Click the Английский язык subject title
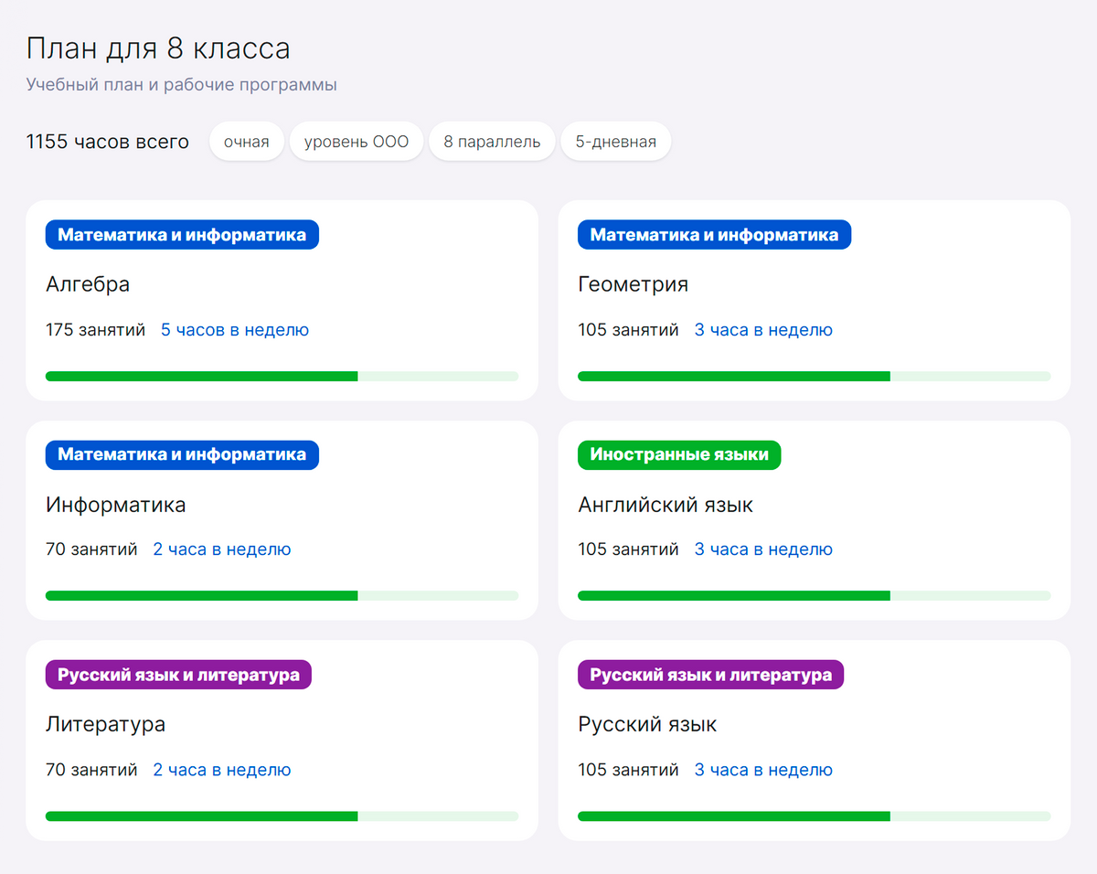The height and width of the screenshot is (874, 1097). [x=666, y=505]
